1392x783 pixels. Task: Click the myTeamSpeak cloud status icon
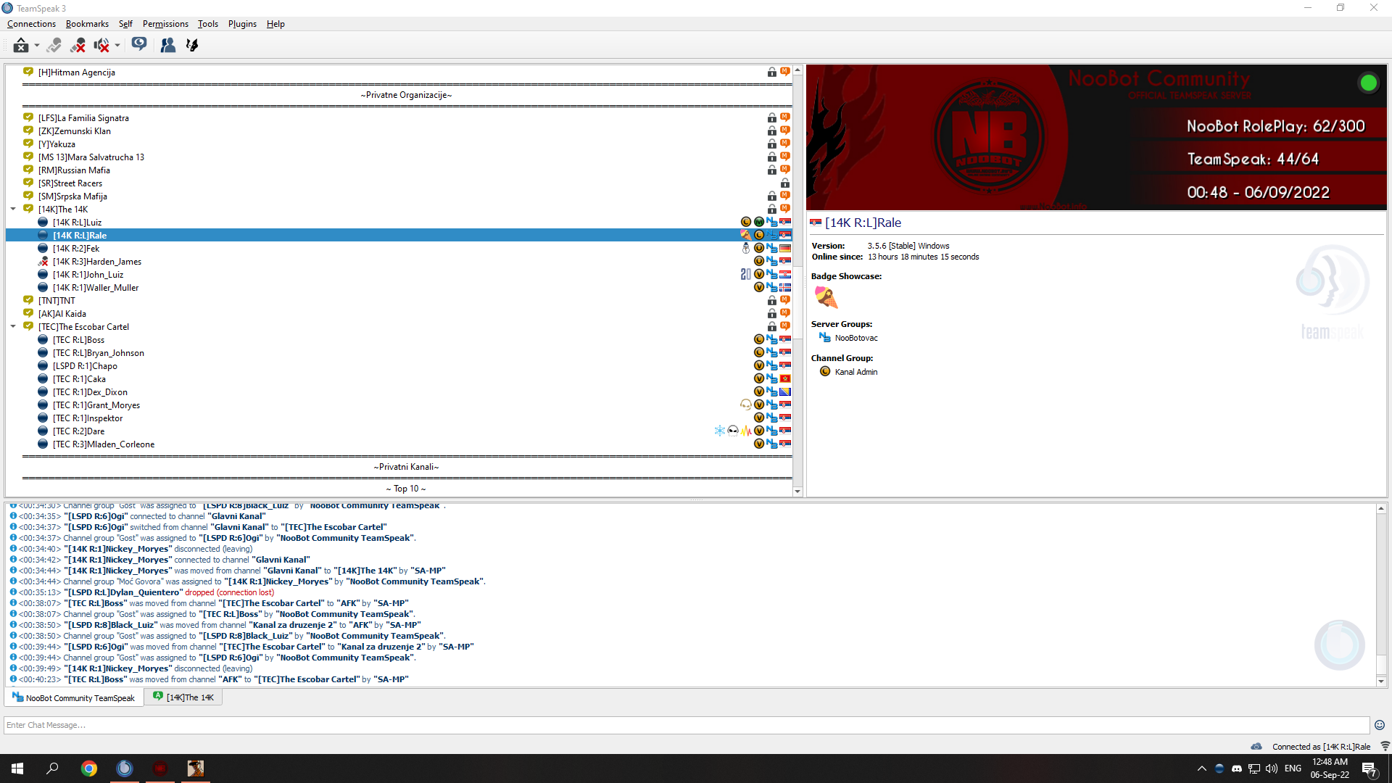click(1256, 746)
